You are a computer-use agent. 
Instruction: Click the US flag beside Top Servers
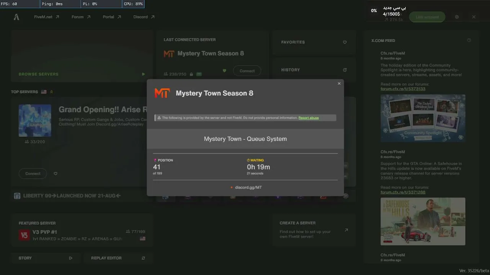(x=44, y=92)
